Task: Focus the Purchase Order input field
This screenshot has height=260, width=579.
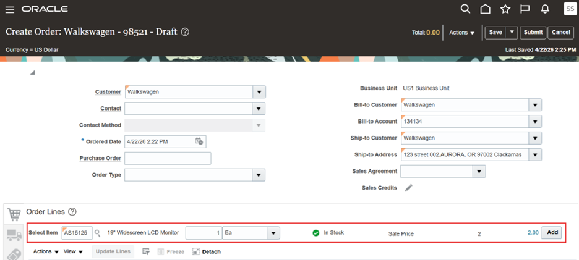Action: point(168,158)
